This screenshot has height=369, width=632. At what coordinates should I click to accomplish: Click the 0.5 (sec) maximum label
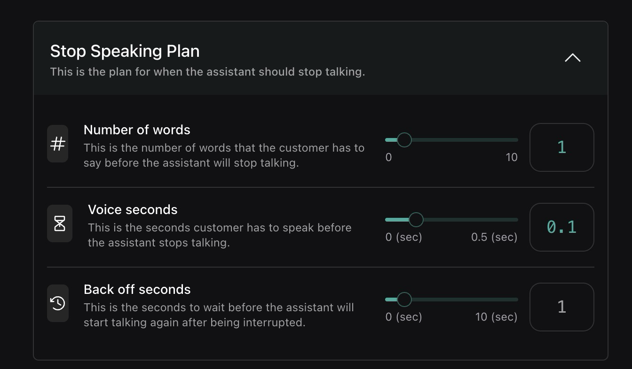(494, 237)
